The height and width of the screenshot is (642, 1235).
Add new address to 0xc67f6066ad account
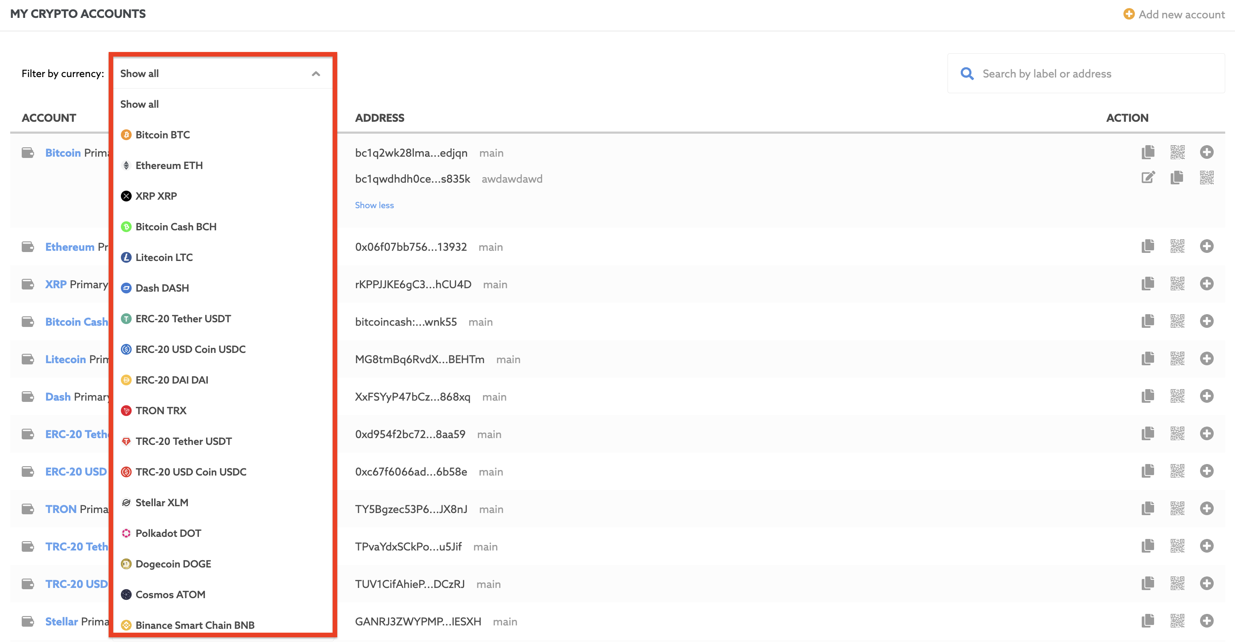click(x=1207, y=471)
